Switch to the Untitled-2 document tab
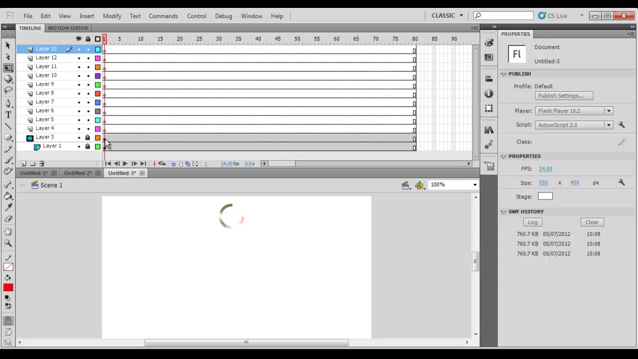Screen dimensions: 638x359 [x=78, y=173]
